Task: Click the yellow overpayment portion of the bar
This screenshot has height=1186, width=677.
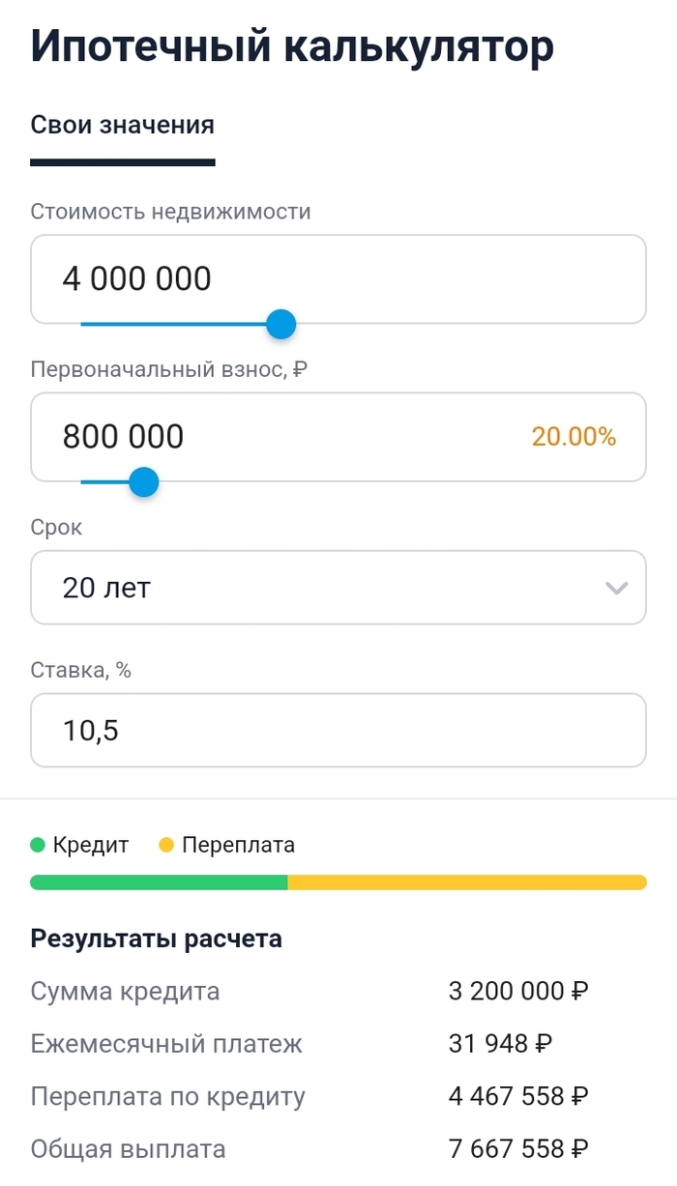Action: click(466, 882)
